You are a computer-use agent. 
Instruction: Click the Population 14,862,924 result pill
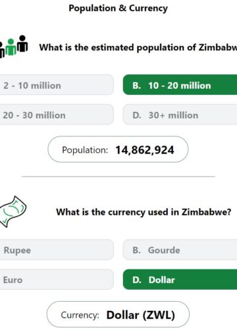(x=118, y=150)
